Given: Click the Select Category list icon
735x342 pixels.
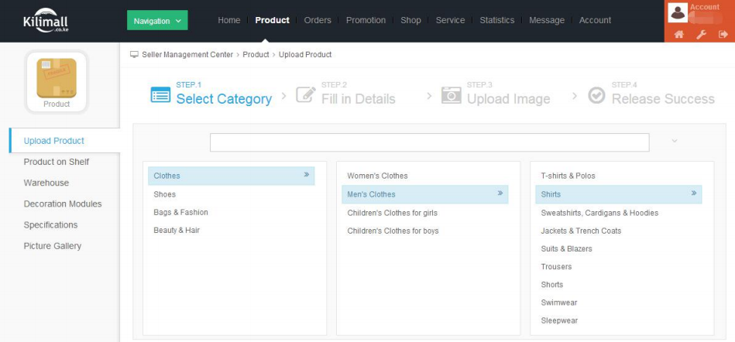Looking at the screenshot, I should (x=160, y=95).
